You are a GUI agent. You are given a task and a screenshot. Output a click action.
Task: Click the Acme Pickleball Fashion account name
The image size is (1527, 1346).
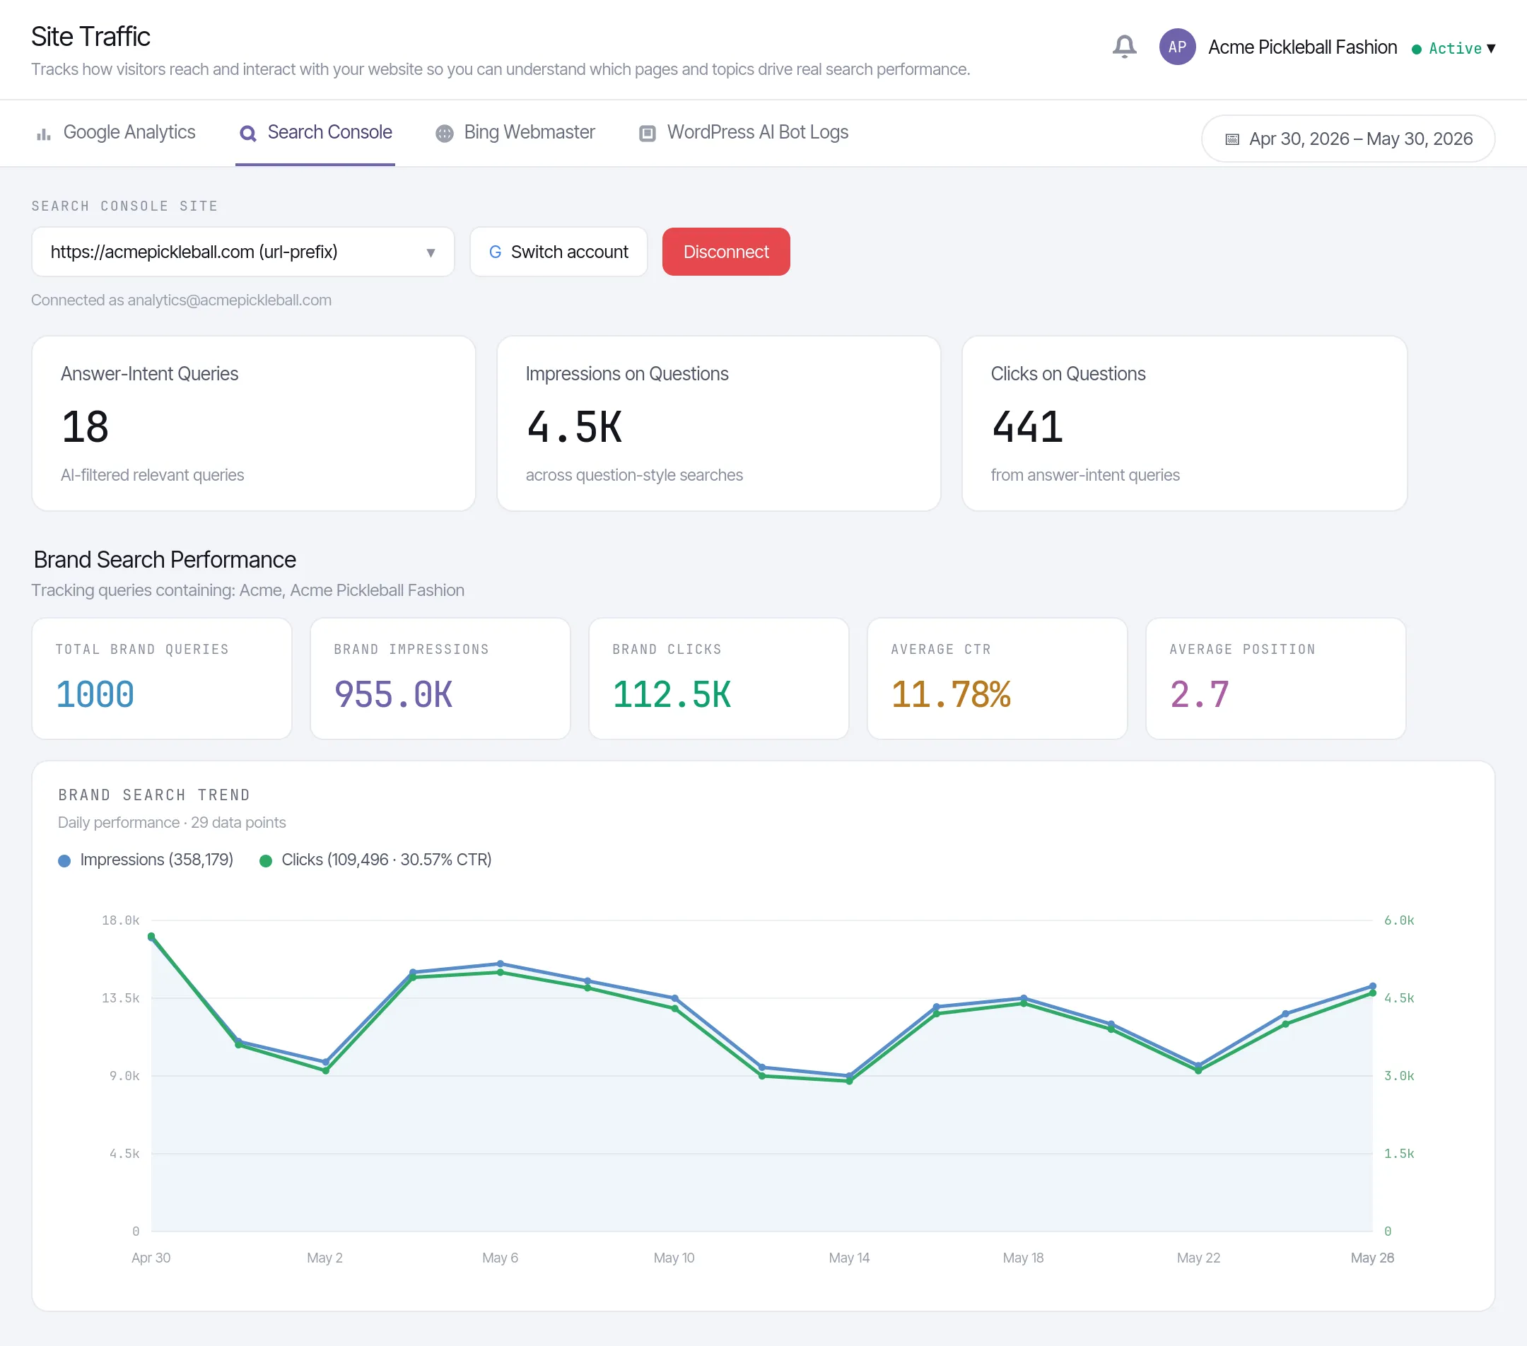[x=1301, y=47]
